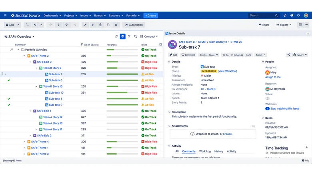Click the structure search magnifier icon
This screenshot has width=312, height=176.
coord(136,36)
